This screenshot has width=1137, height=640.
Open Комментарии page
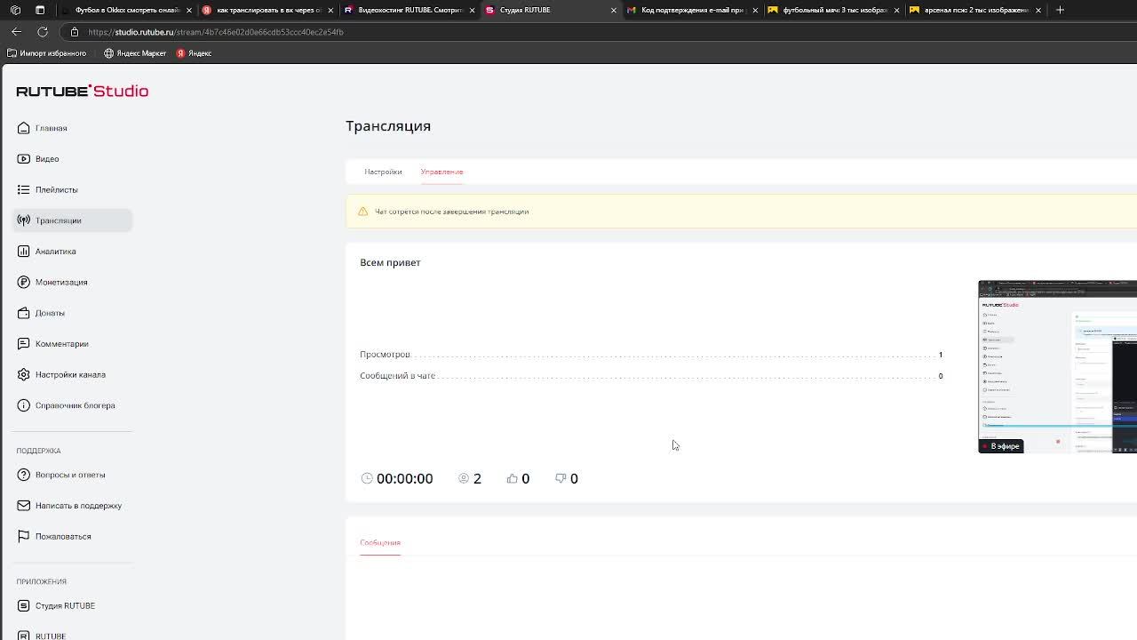coord(61,344)
